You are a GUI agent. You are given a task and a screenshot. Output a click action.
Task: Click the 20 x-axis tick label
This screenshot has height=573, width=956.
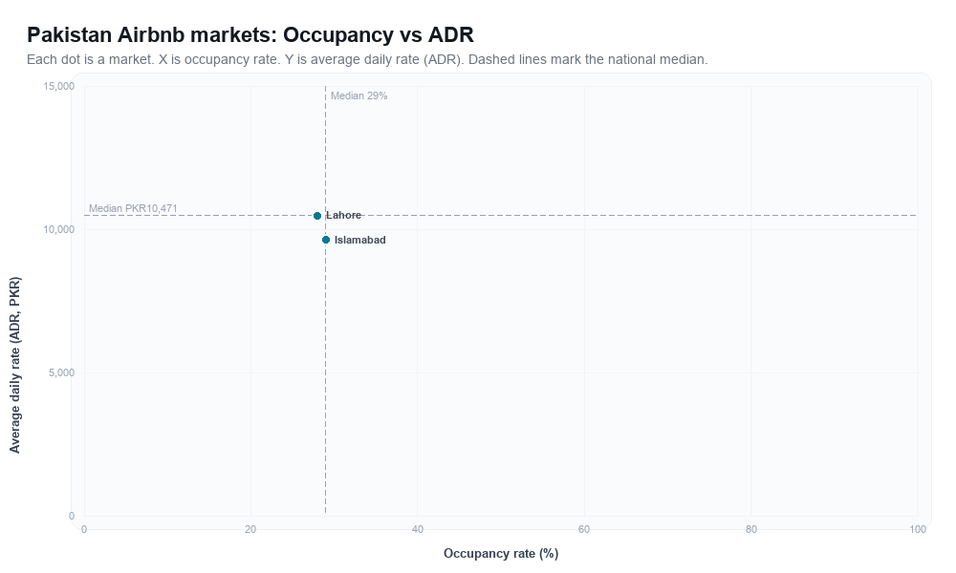[x=250, y=529]
